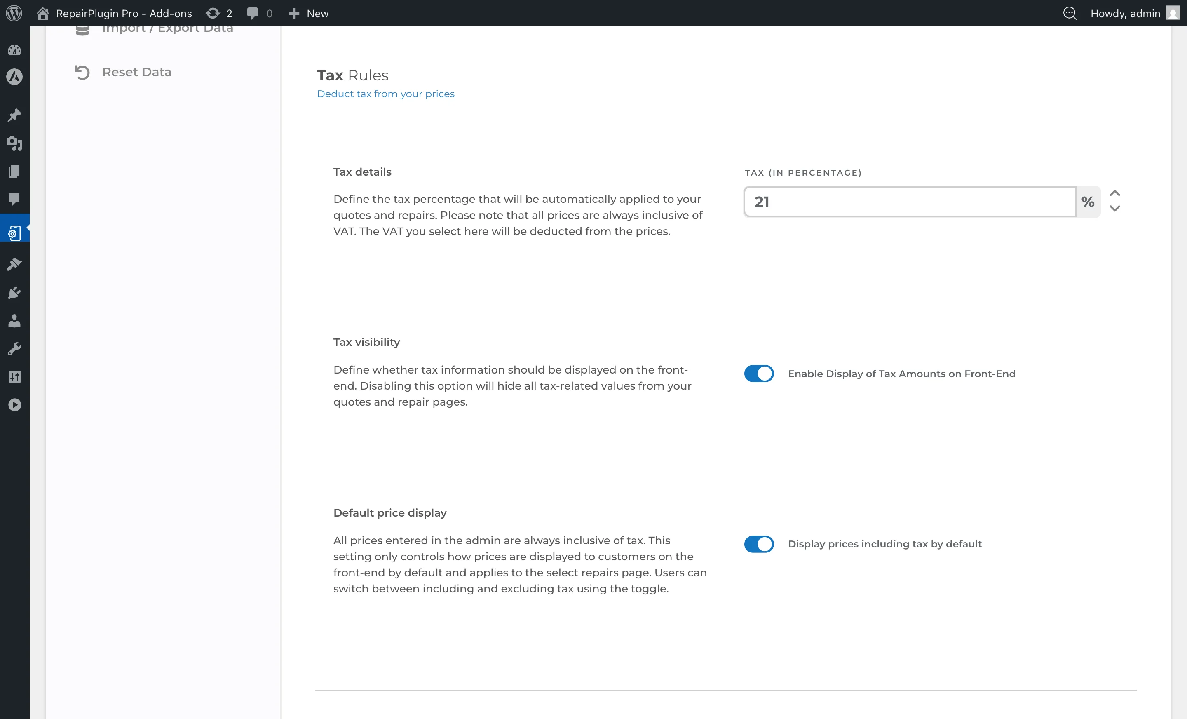
Task: Click the % suffix beside tax field
Action: (1088, 202)
